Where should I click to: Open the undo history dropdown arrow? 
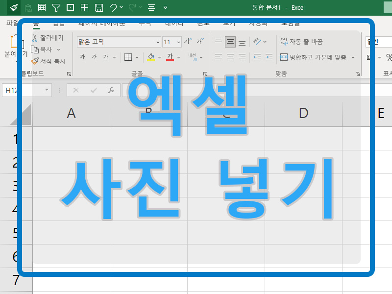(122, 7)
